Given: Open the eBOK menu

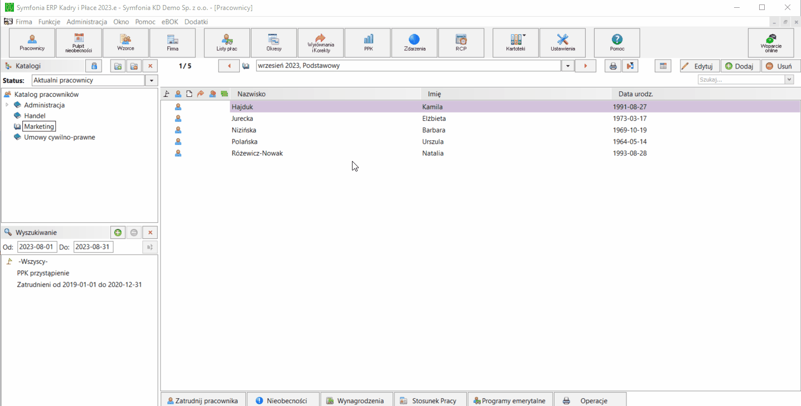Looking at the screenshot, I should coord(170,22).
